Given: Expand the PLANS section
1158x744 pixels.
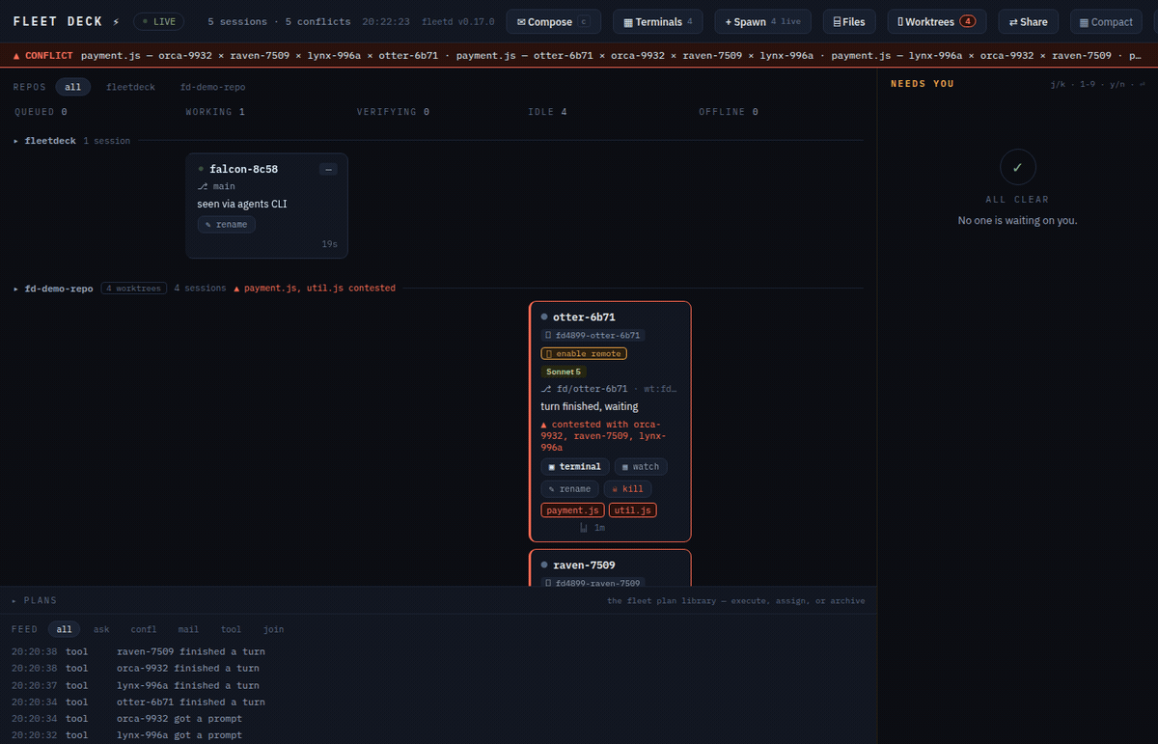Looking at the screenshot, I should pyautogui.click(x=34, y=600).
